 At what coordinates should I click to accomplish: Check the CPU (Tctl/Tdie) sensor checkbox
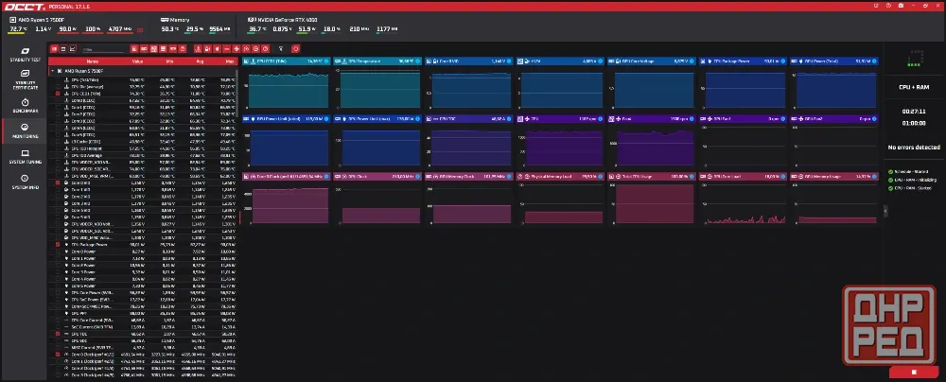click(58, 80)
